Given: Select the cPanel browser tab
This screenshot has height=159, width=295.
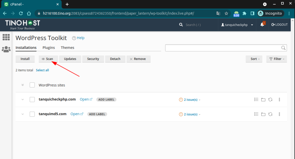Looking at the screenshot, I should pos(31,4).
